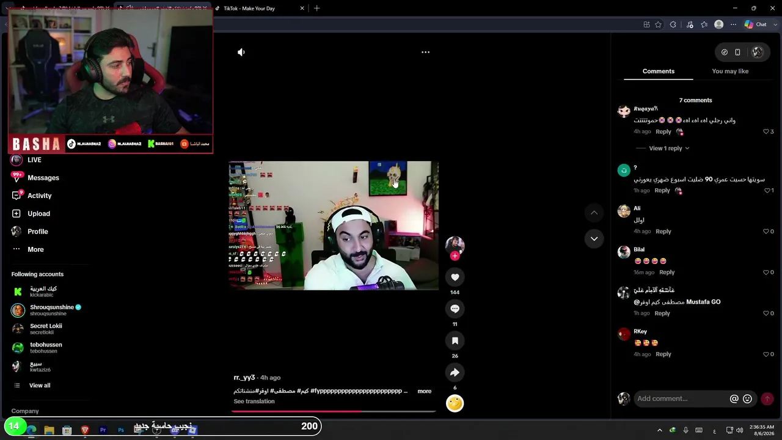Add this page to browser favorites star
This screenshot has height=440, width=782.
658,24
